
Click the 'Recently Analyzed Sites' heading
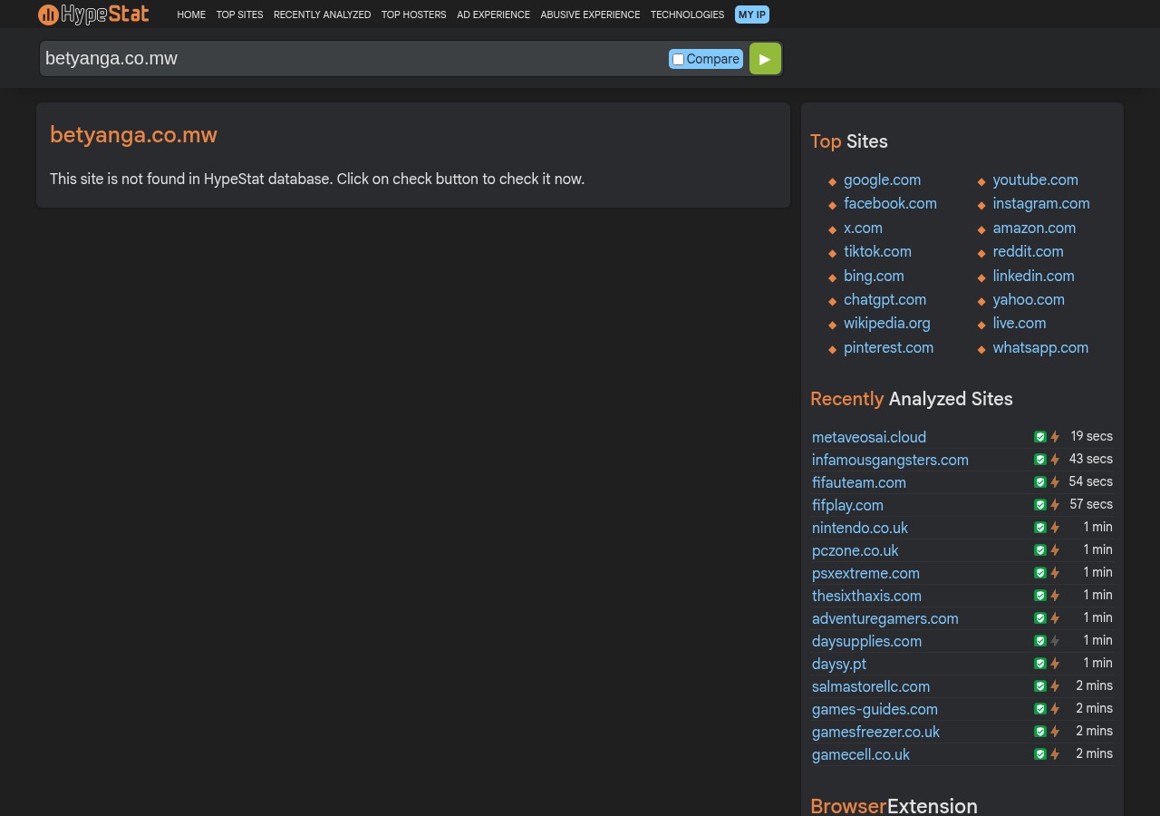(912, 399)
